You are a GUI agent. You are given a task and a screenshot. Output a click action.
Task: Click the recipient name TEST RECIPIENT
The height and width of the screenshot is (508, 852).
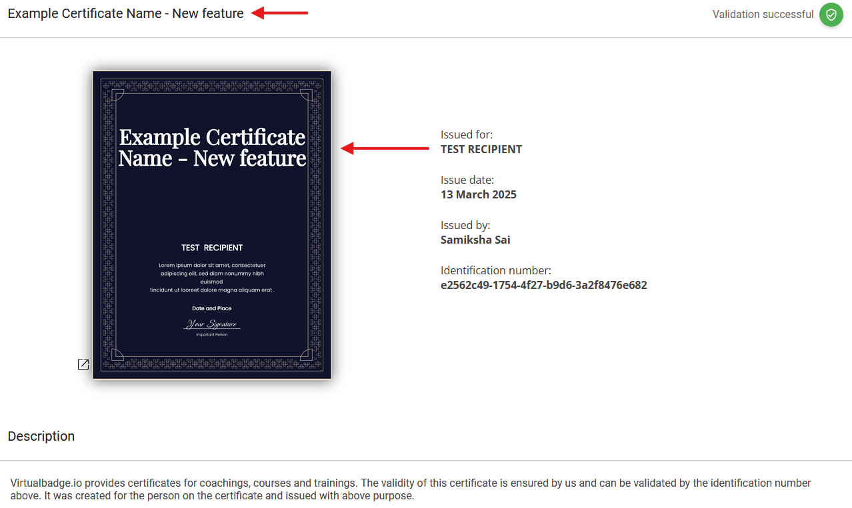coord(481,148)
